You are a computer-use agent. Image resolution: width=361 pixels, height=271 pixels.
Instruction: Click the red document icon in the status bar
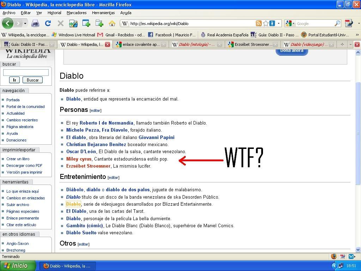(342, 256)
